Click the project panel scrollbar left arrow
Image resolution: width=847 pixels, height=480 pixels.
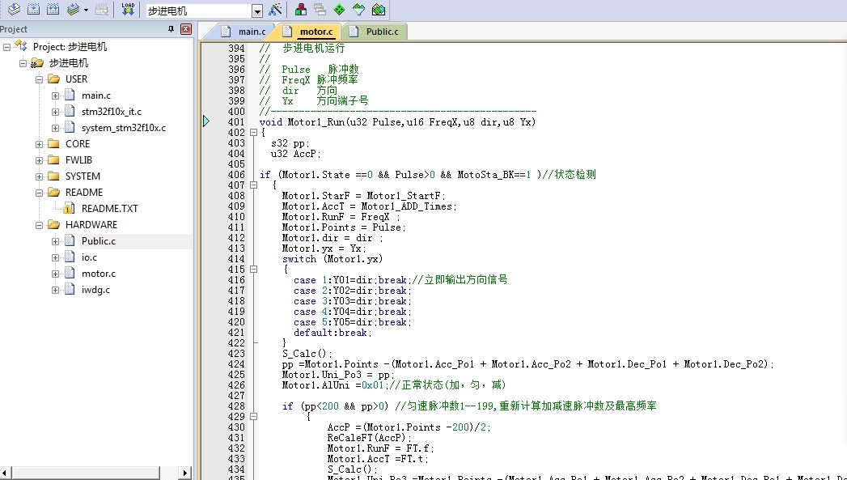pos(6,473)
